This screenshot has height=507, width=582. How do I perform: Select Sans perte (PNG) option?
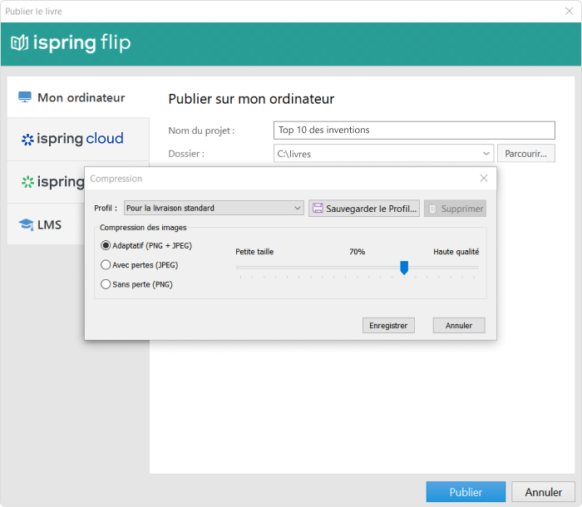point(136,284)
